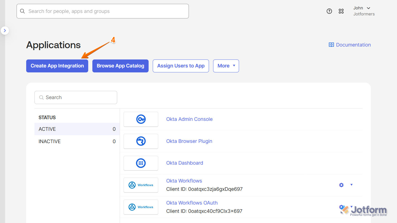Image resolution: width=397 pixels, height=223 pixels.
Task: Open the help question mark icon
Action: click(x=329, y=11)
